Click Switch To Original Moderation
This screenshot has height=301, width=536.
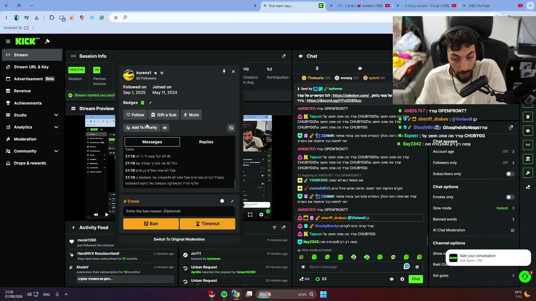pos(179,239)
